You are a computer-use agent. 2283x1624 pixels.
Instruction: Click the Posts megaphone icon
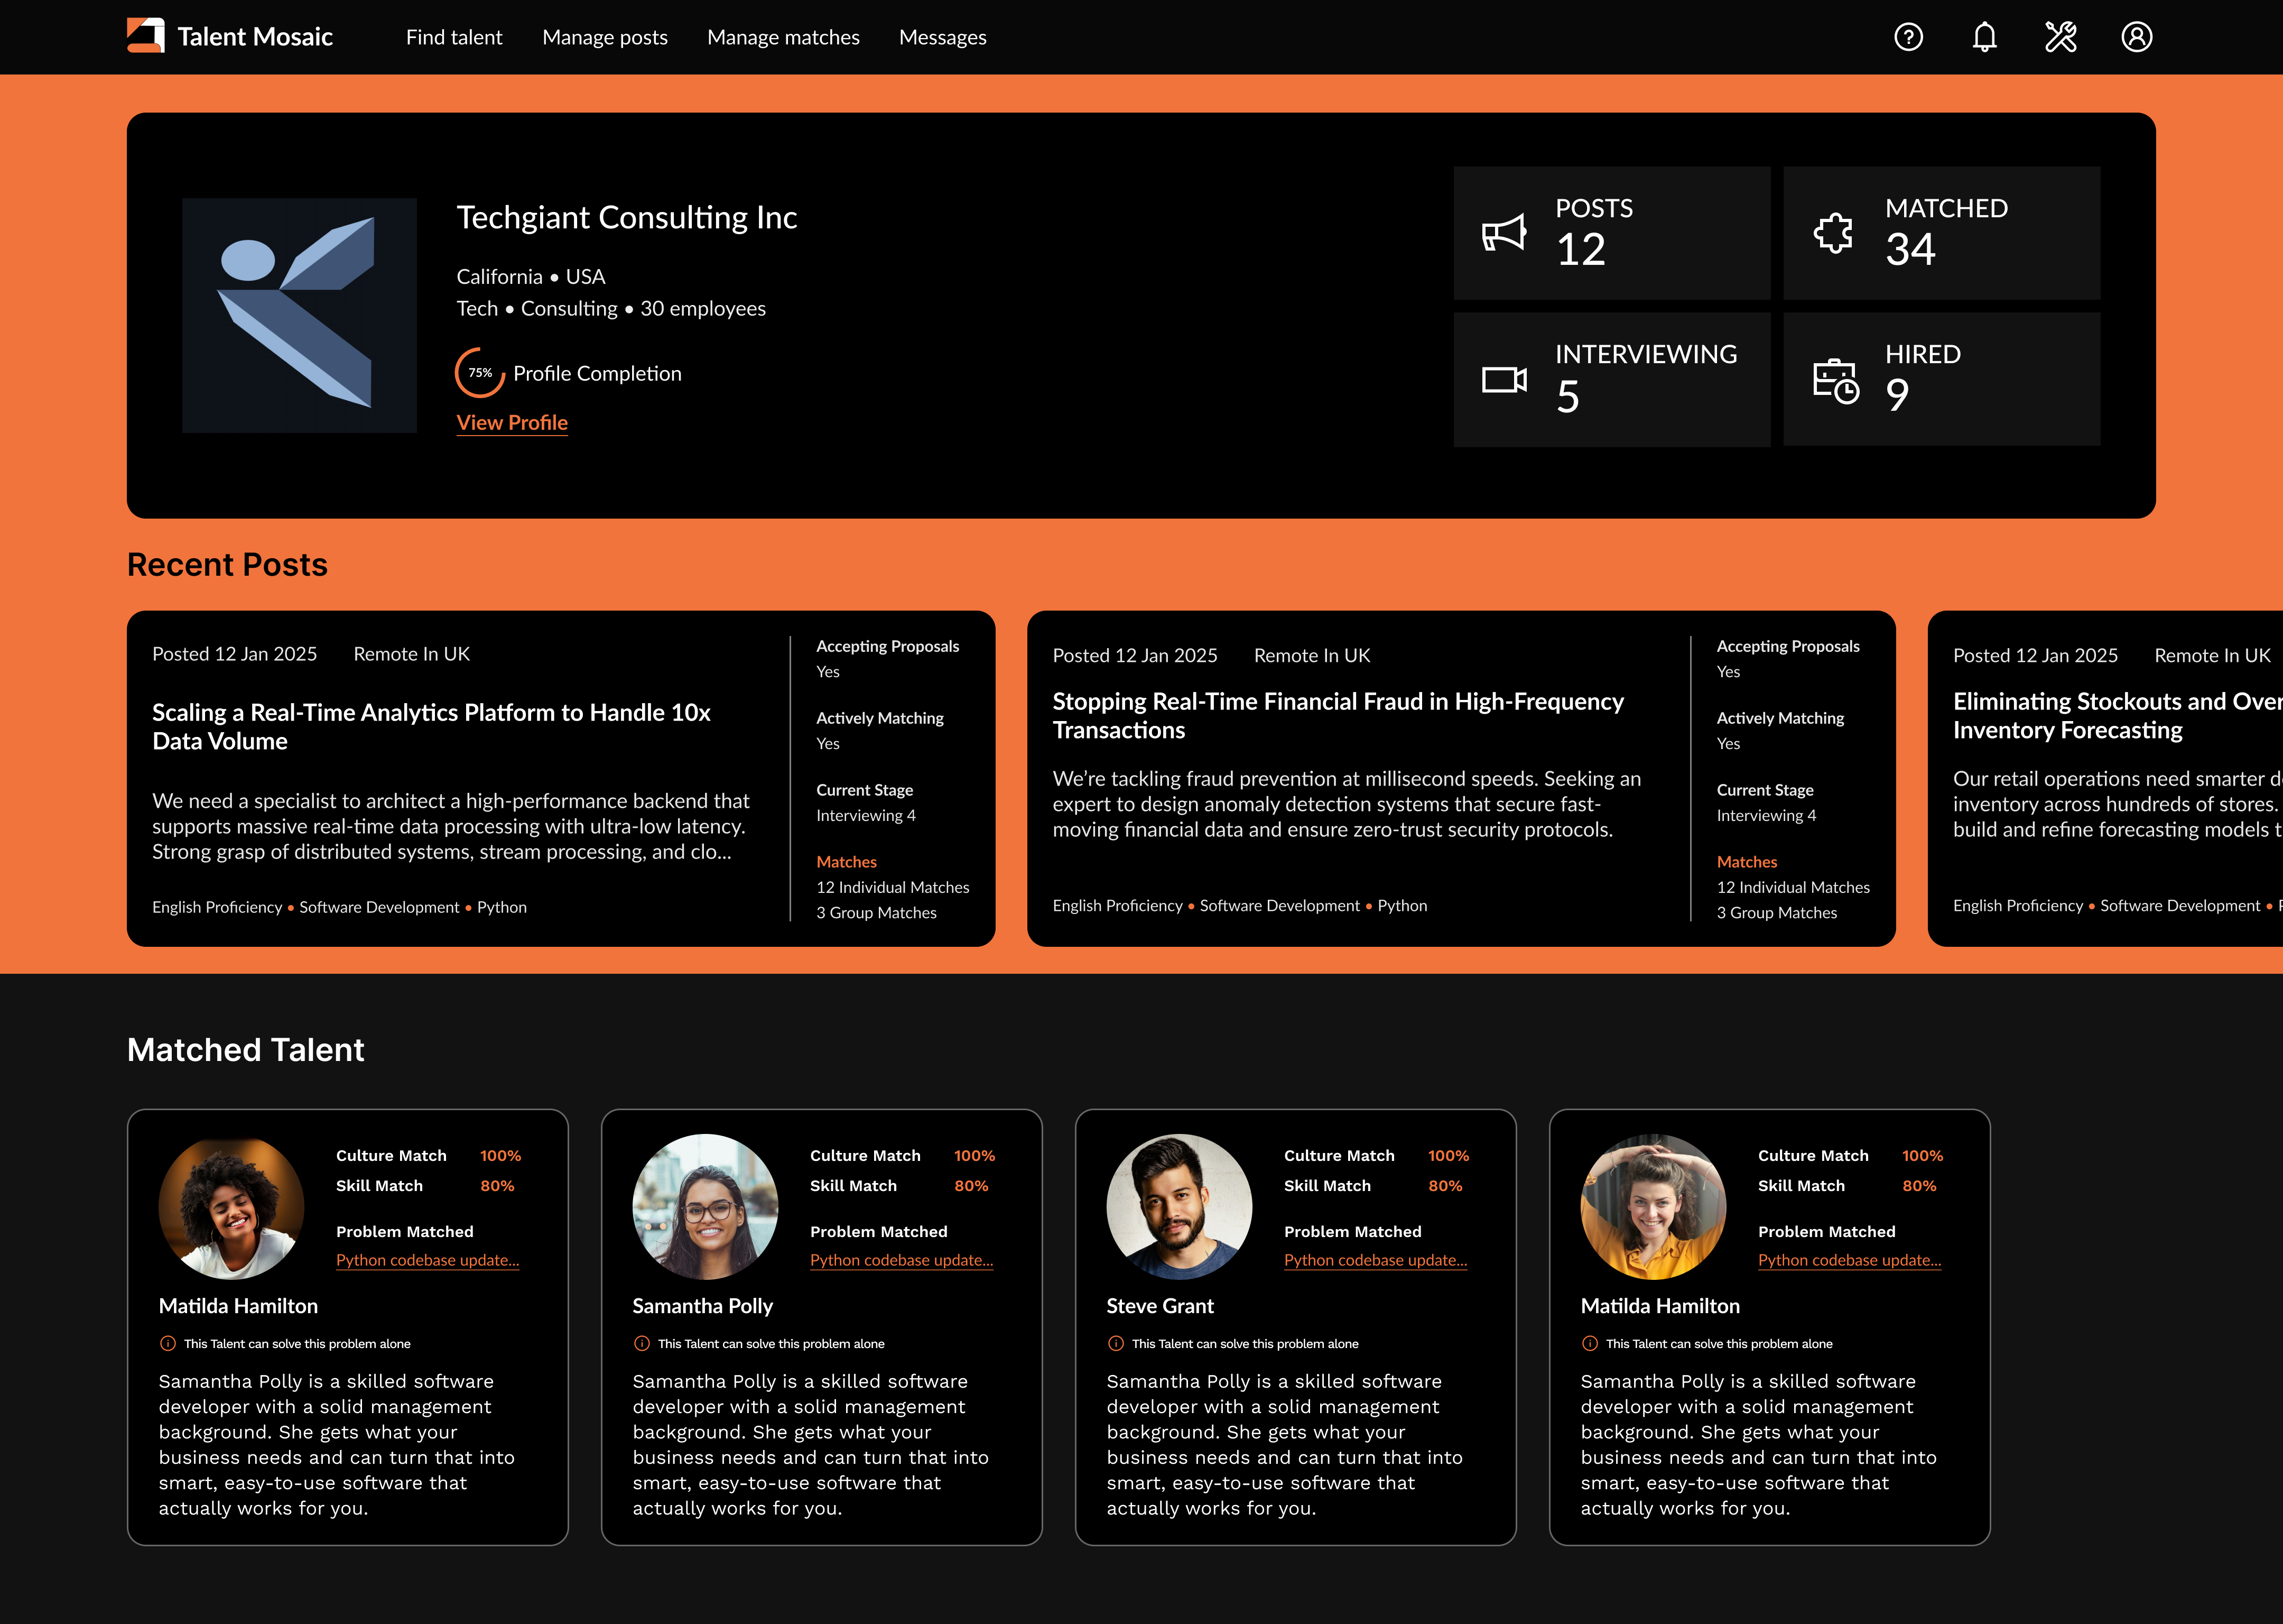[x=1504, y=233]
